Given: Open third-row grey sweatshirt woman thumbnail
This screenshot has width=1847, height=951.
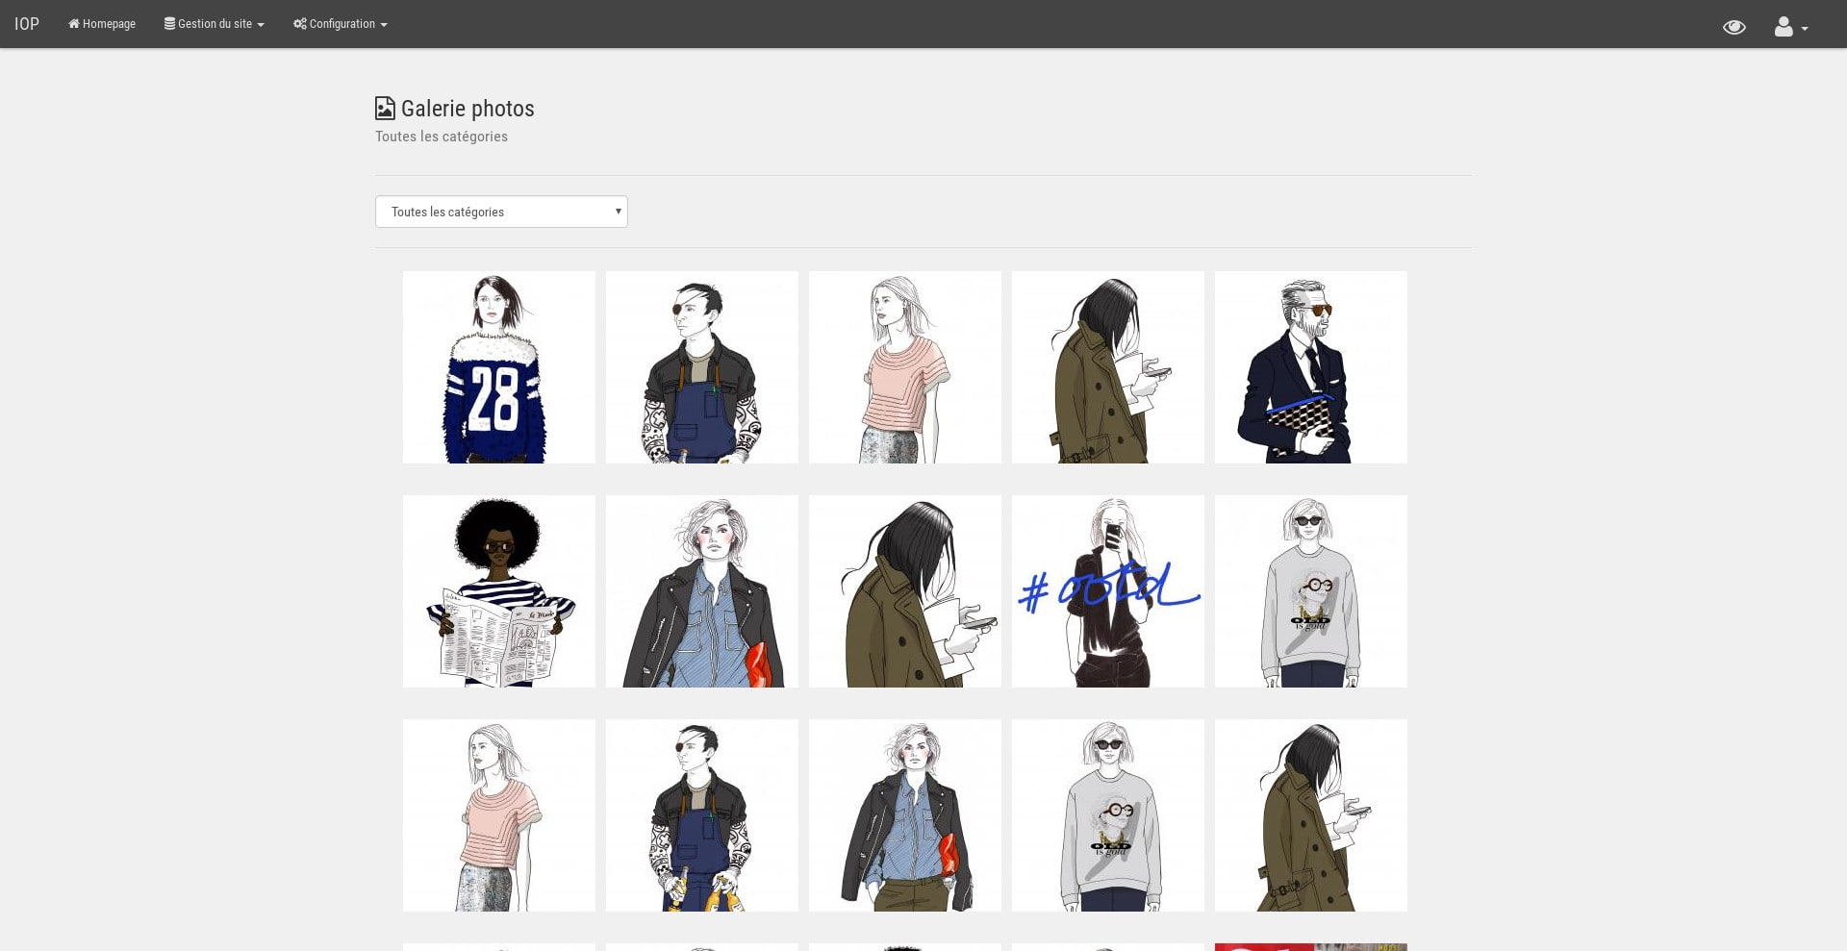Looking at the screenshot, I should tap(1108, 815).
